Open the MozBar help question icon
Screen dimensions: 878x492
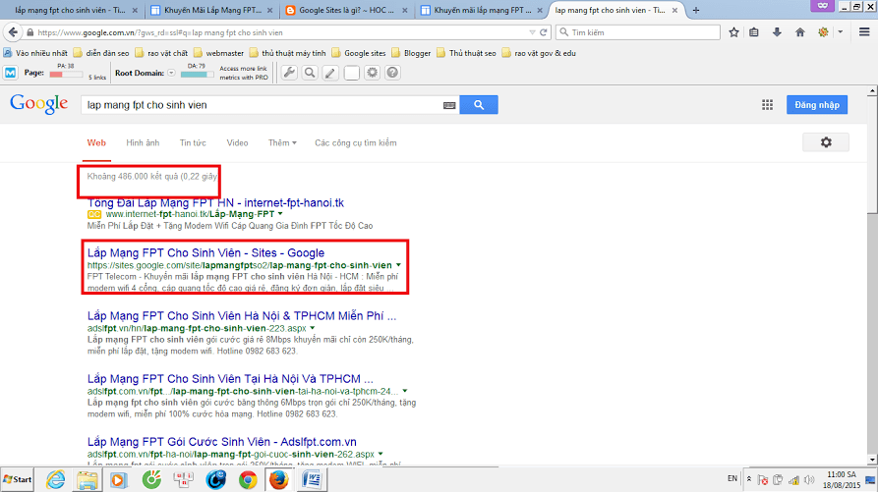coord(392,73)
